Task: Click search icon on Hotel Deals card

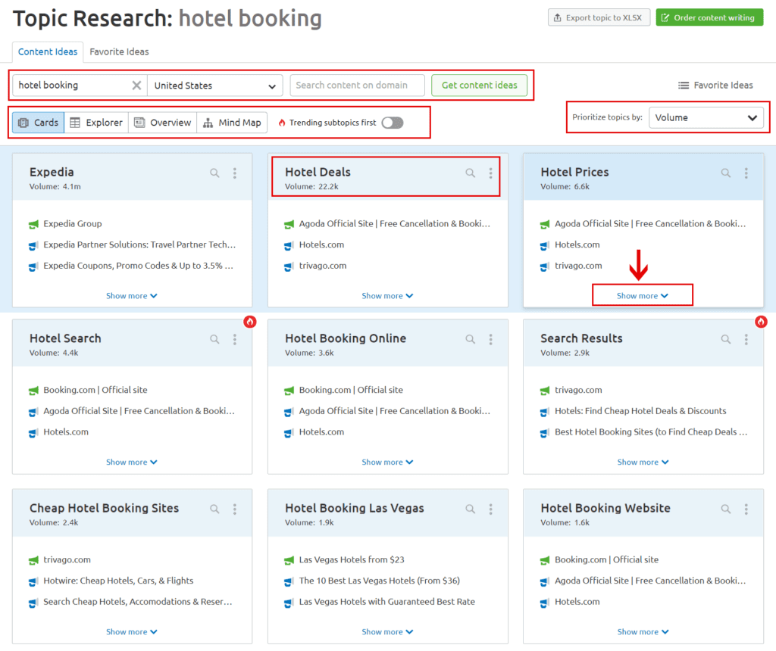Action: coord(470,173)
